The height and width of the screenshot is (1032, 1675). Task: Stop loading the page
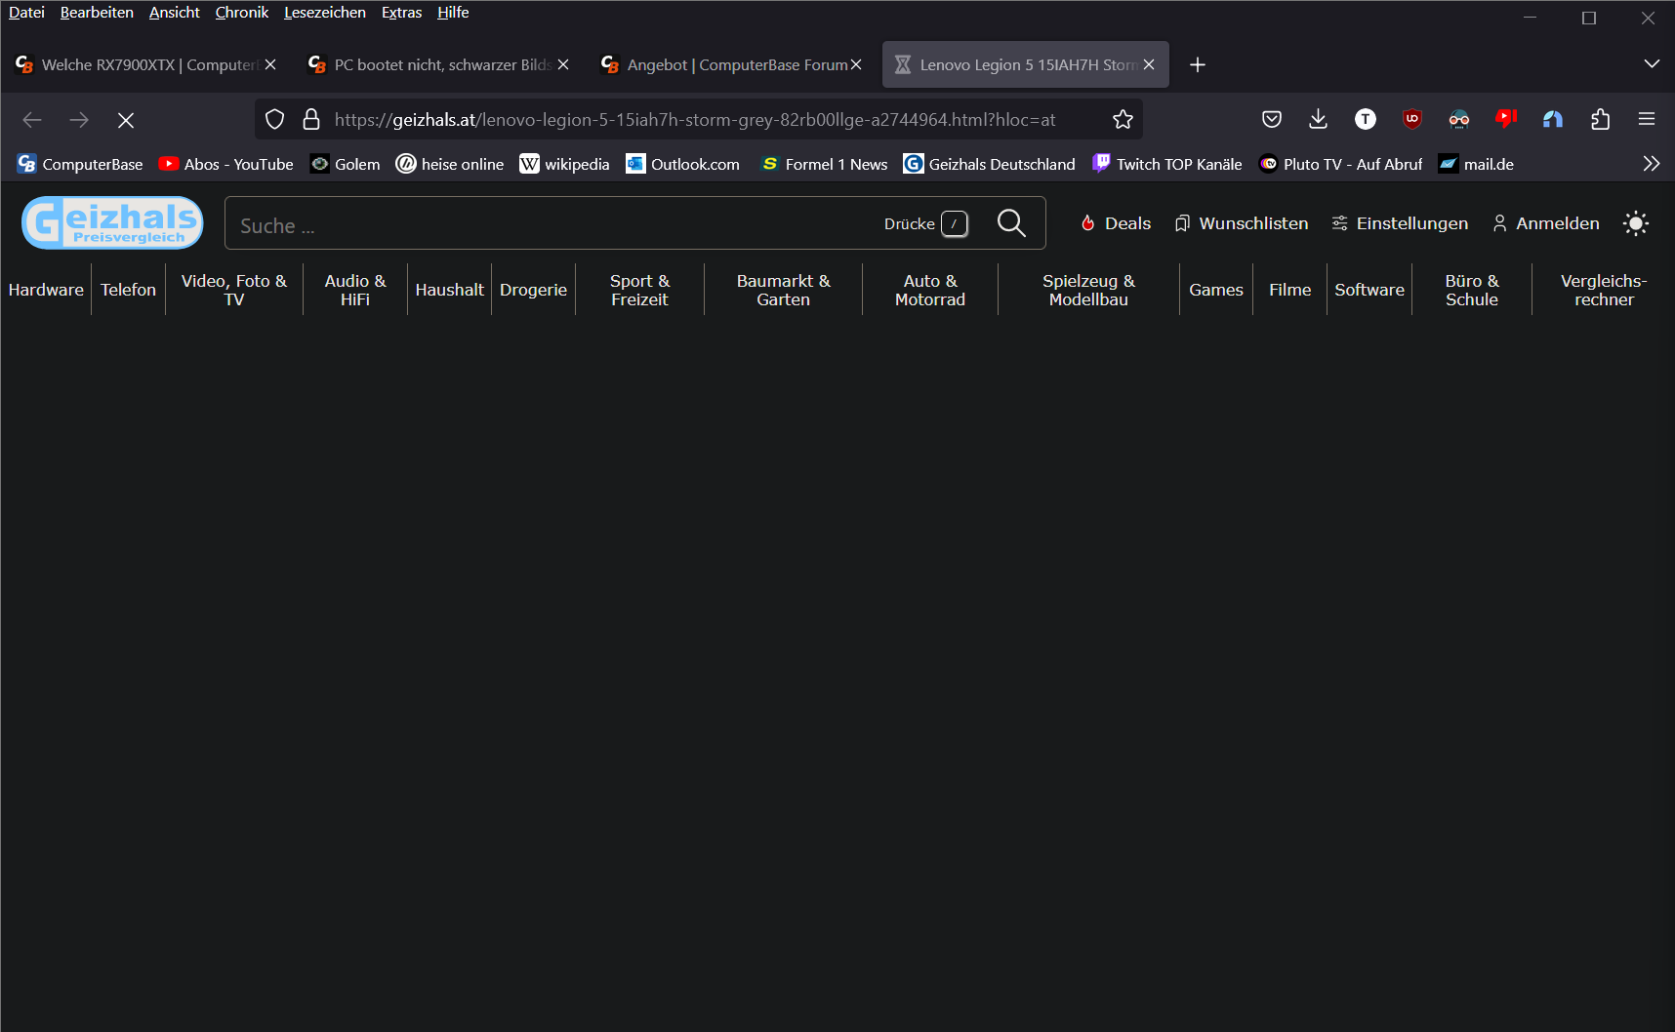126,120
